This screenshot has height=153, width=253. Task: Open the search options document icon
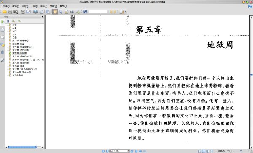coord(122,12)
